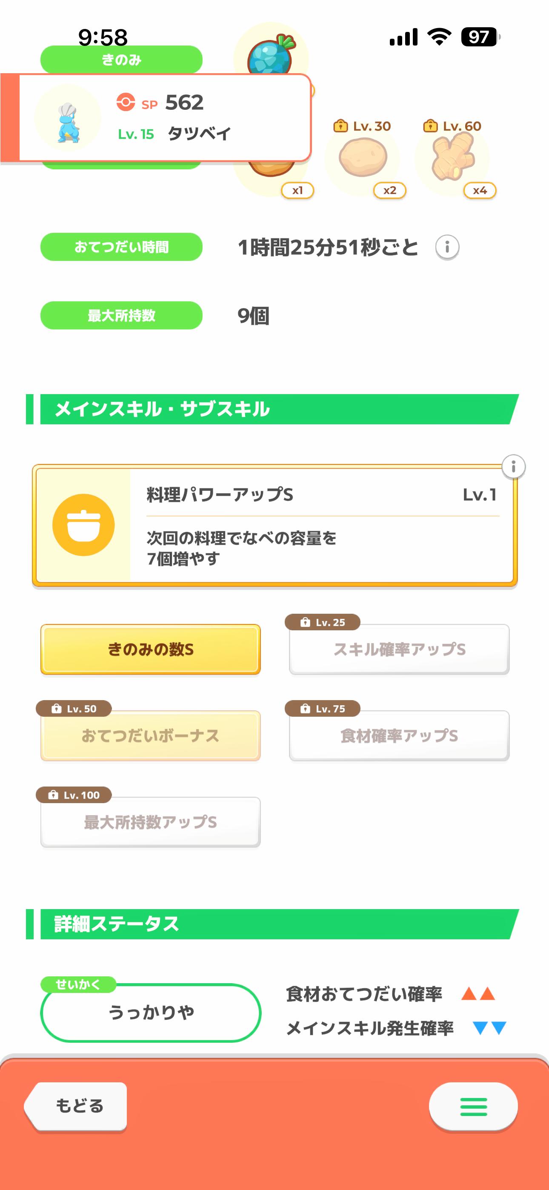549x1190 pixels.
Task: Tap the blue berry icon
Action: click(x=271, y=54)
